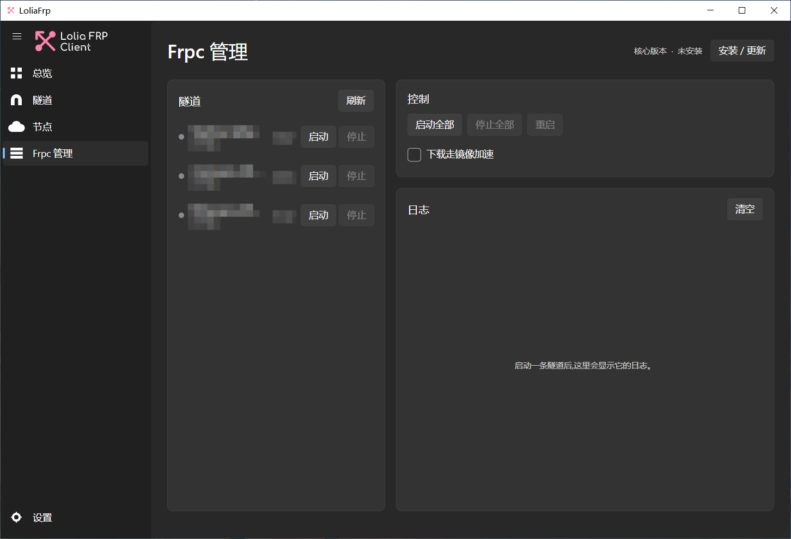Clear the log with the 清空 button
The image size is (791, 539).
(x=745, y=209)
